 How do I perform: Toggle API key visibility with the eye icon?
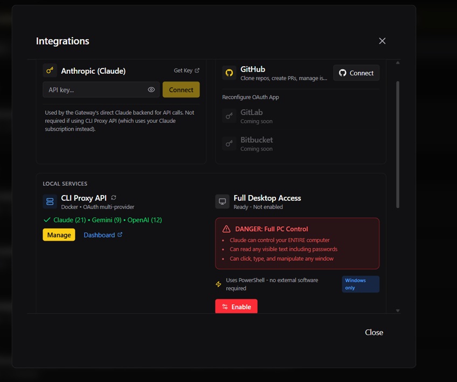151,89
